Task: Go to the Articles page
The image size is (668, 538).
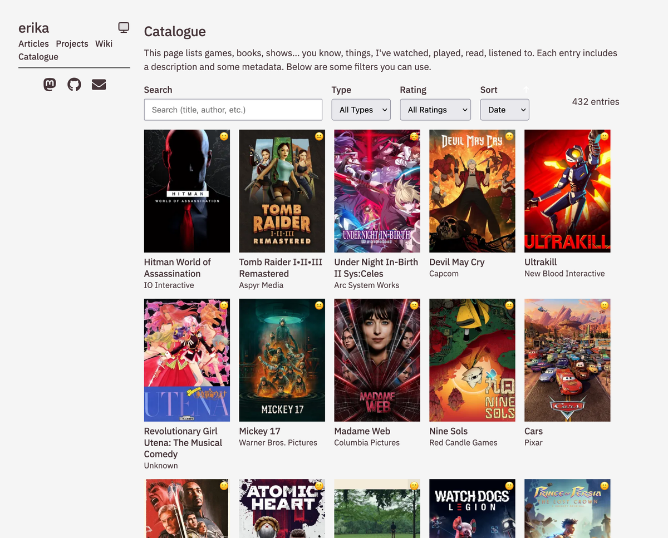Action: [x=33, y=43]
